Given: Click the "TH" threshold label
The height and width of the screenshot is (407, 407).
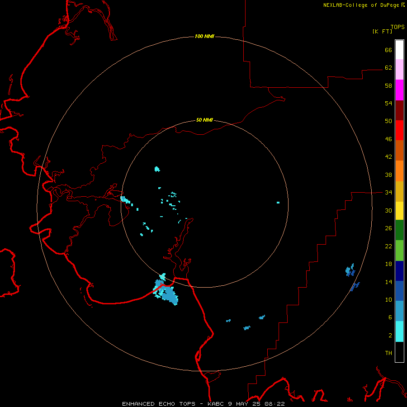Looking at the screenshot, I should click(x=388, y=353).
